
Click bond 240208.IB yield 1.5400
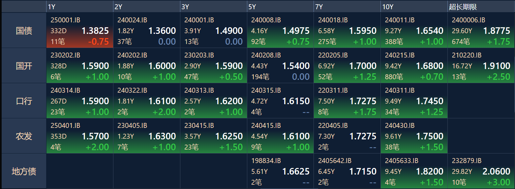tap(296, 66)
